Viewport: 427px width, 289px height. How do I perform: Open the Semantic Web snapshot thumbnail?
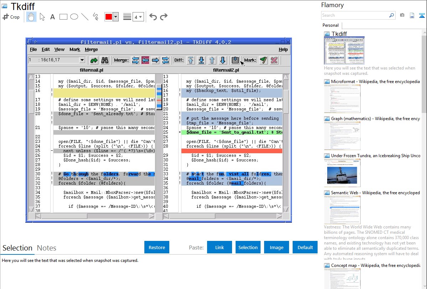click(x=342, y=210)
